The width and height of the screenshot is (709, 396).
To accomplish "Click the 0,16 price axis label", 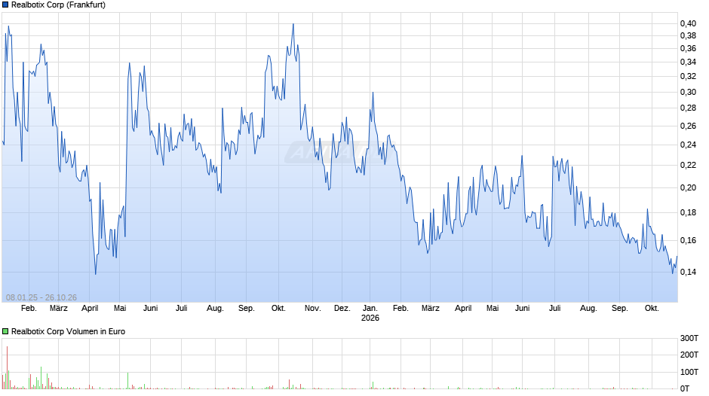I will pos(688,240).
